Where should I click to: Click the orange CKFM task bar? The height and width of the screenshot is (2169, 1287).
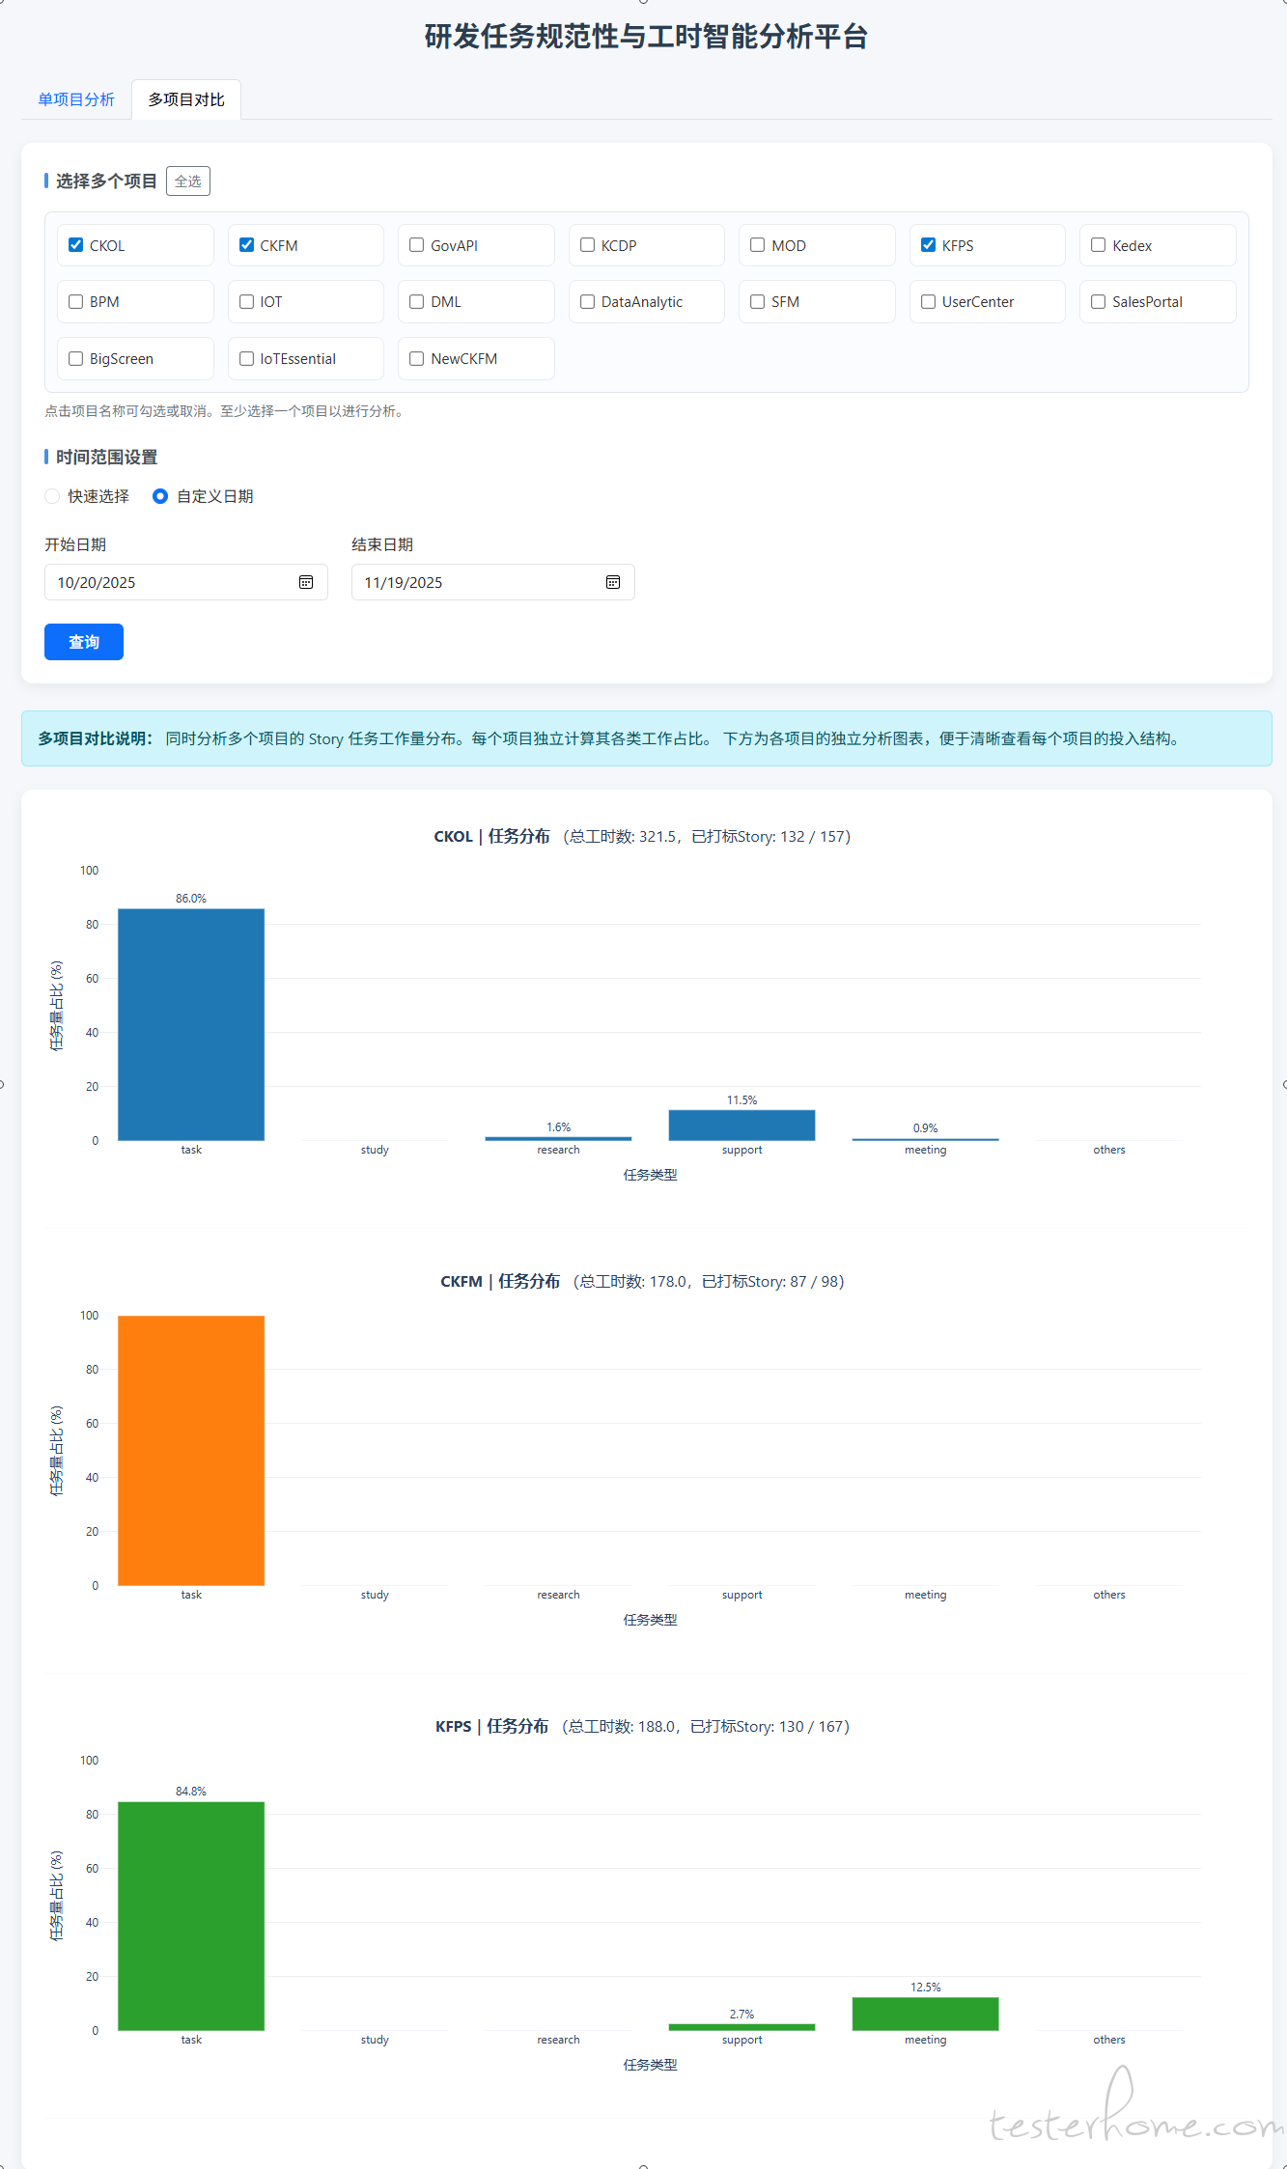(x=191, y=1450)
